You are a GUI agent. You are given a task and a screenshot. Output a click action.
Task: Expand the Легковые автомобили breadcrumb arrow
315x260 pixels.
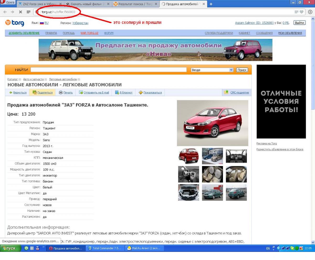79,79
